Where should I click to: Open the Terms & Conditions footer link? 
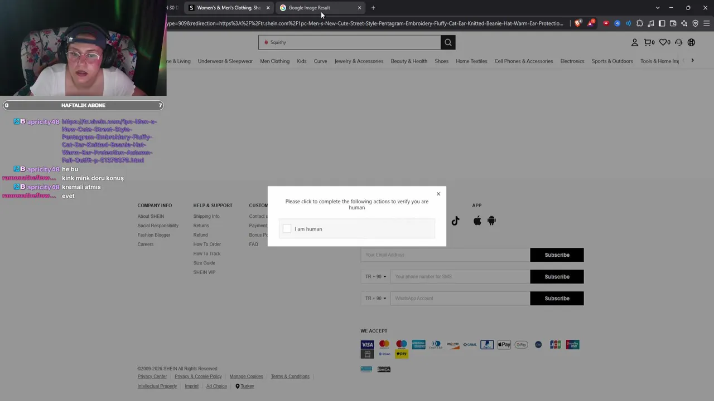pos(290,376)
